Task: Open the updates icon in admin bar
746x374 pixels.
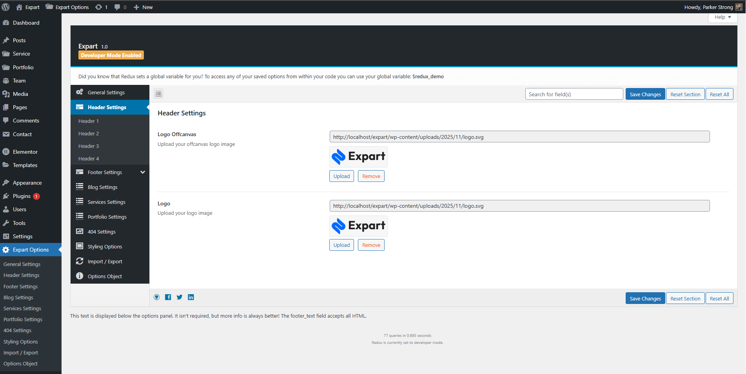Action: [x=101, y=7]
